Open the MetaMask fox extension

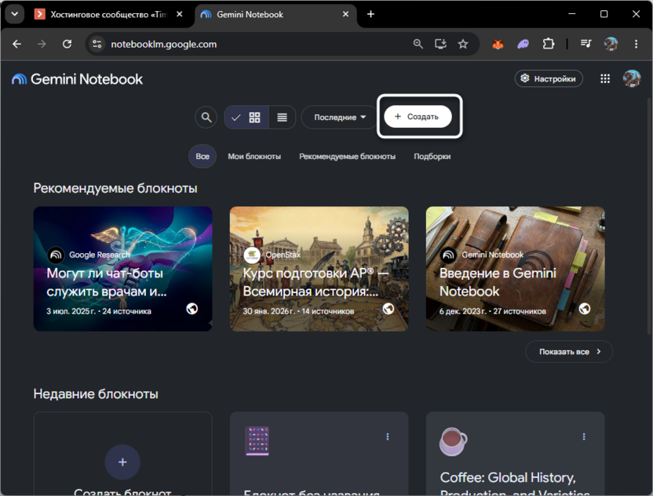(498, 44)
